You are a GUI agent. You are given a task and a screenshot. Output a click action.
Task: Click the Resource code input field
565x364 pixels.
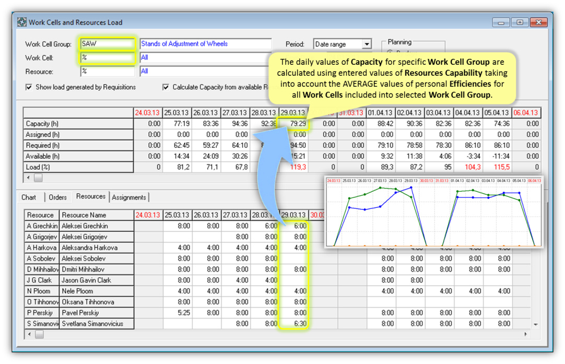pos(107,71)
